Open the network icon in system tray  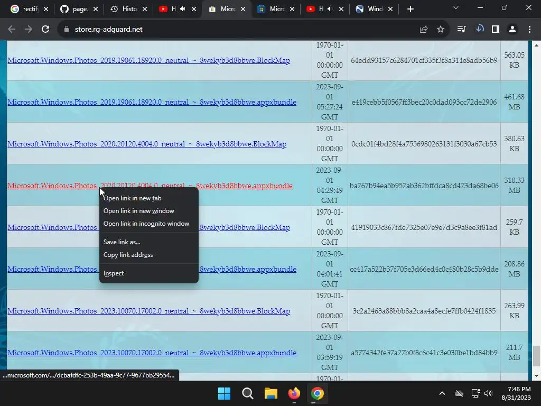(476, 393)
